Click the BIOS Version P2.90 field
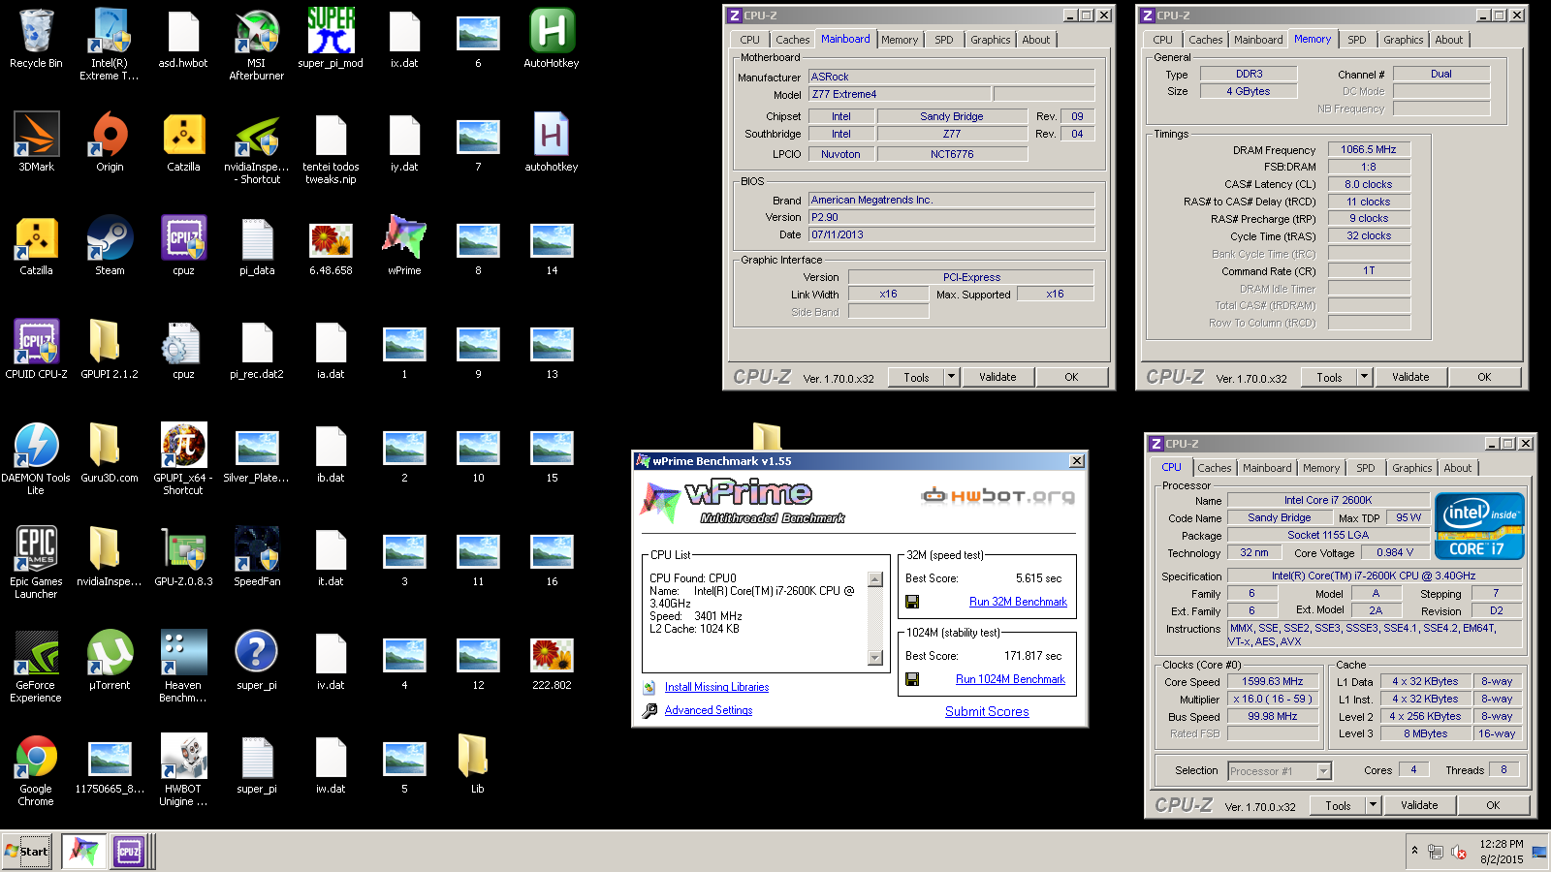The width and height of the screenshot is (1551, 872). pyautogui.click(x=952, y=217)
